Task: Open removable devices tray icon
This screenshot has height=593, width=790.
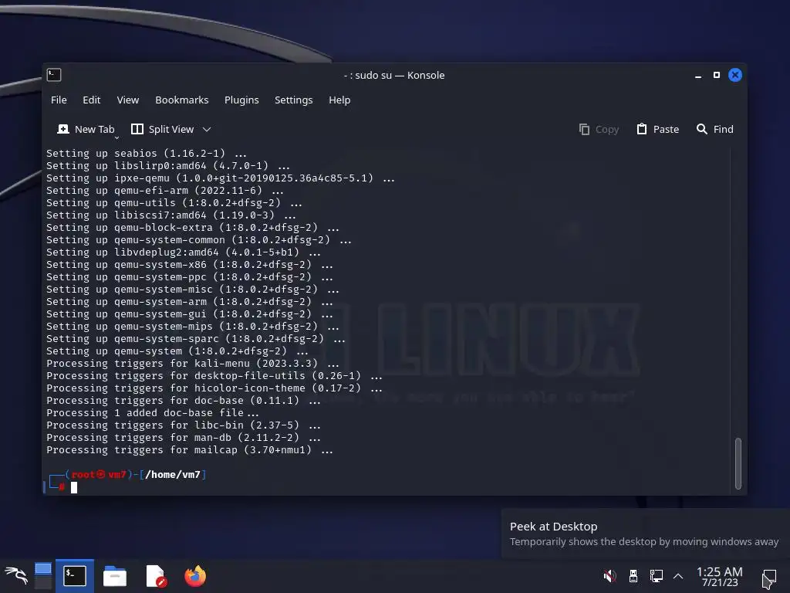Action: pos(633,576)
